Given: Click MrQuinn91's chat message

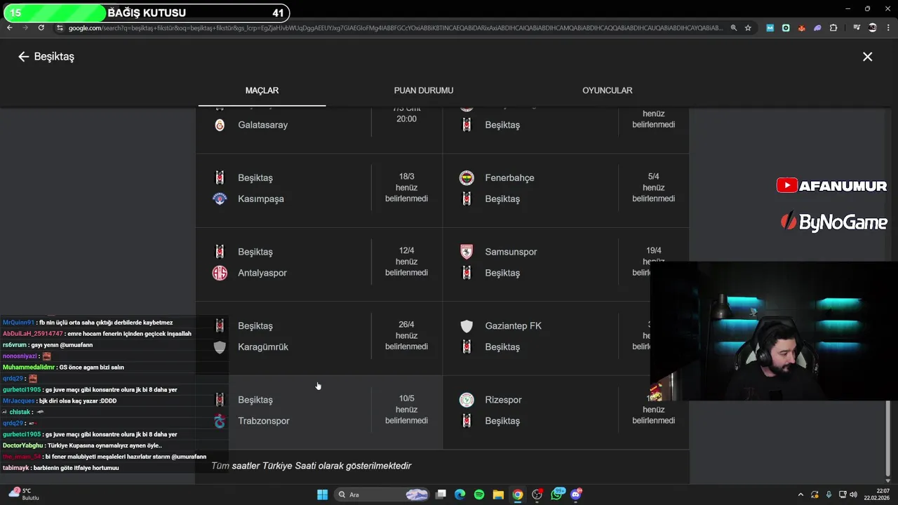Looking at the screenshot, I should pos(88,323).
